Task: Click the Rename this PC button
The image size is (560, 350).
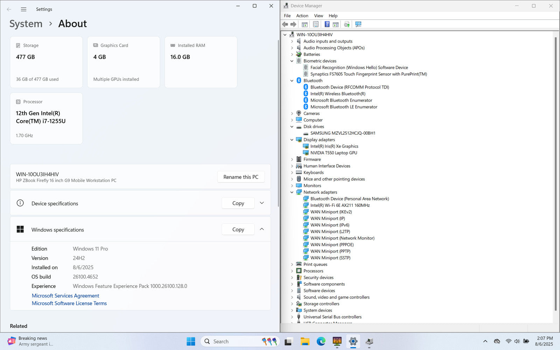Action: [x=241, y=177]
